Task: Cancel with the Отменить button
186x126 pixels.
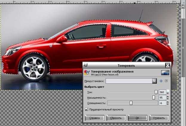Action: 159,118
